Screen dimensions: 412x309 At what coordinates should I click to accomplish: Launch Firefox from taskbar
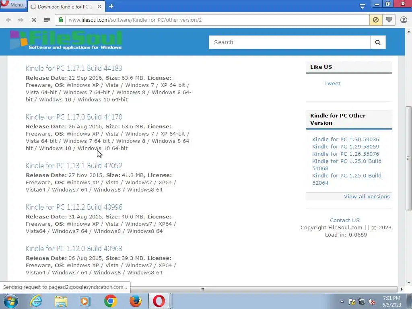coord(135,301)
